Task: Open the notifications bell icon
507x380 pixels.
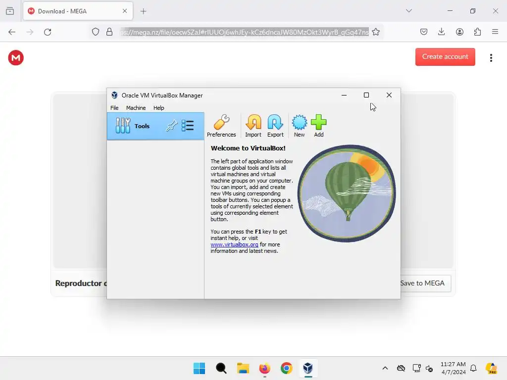Action: (x=473, y=368)
